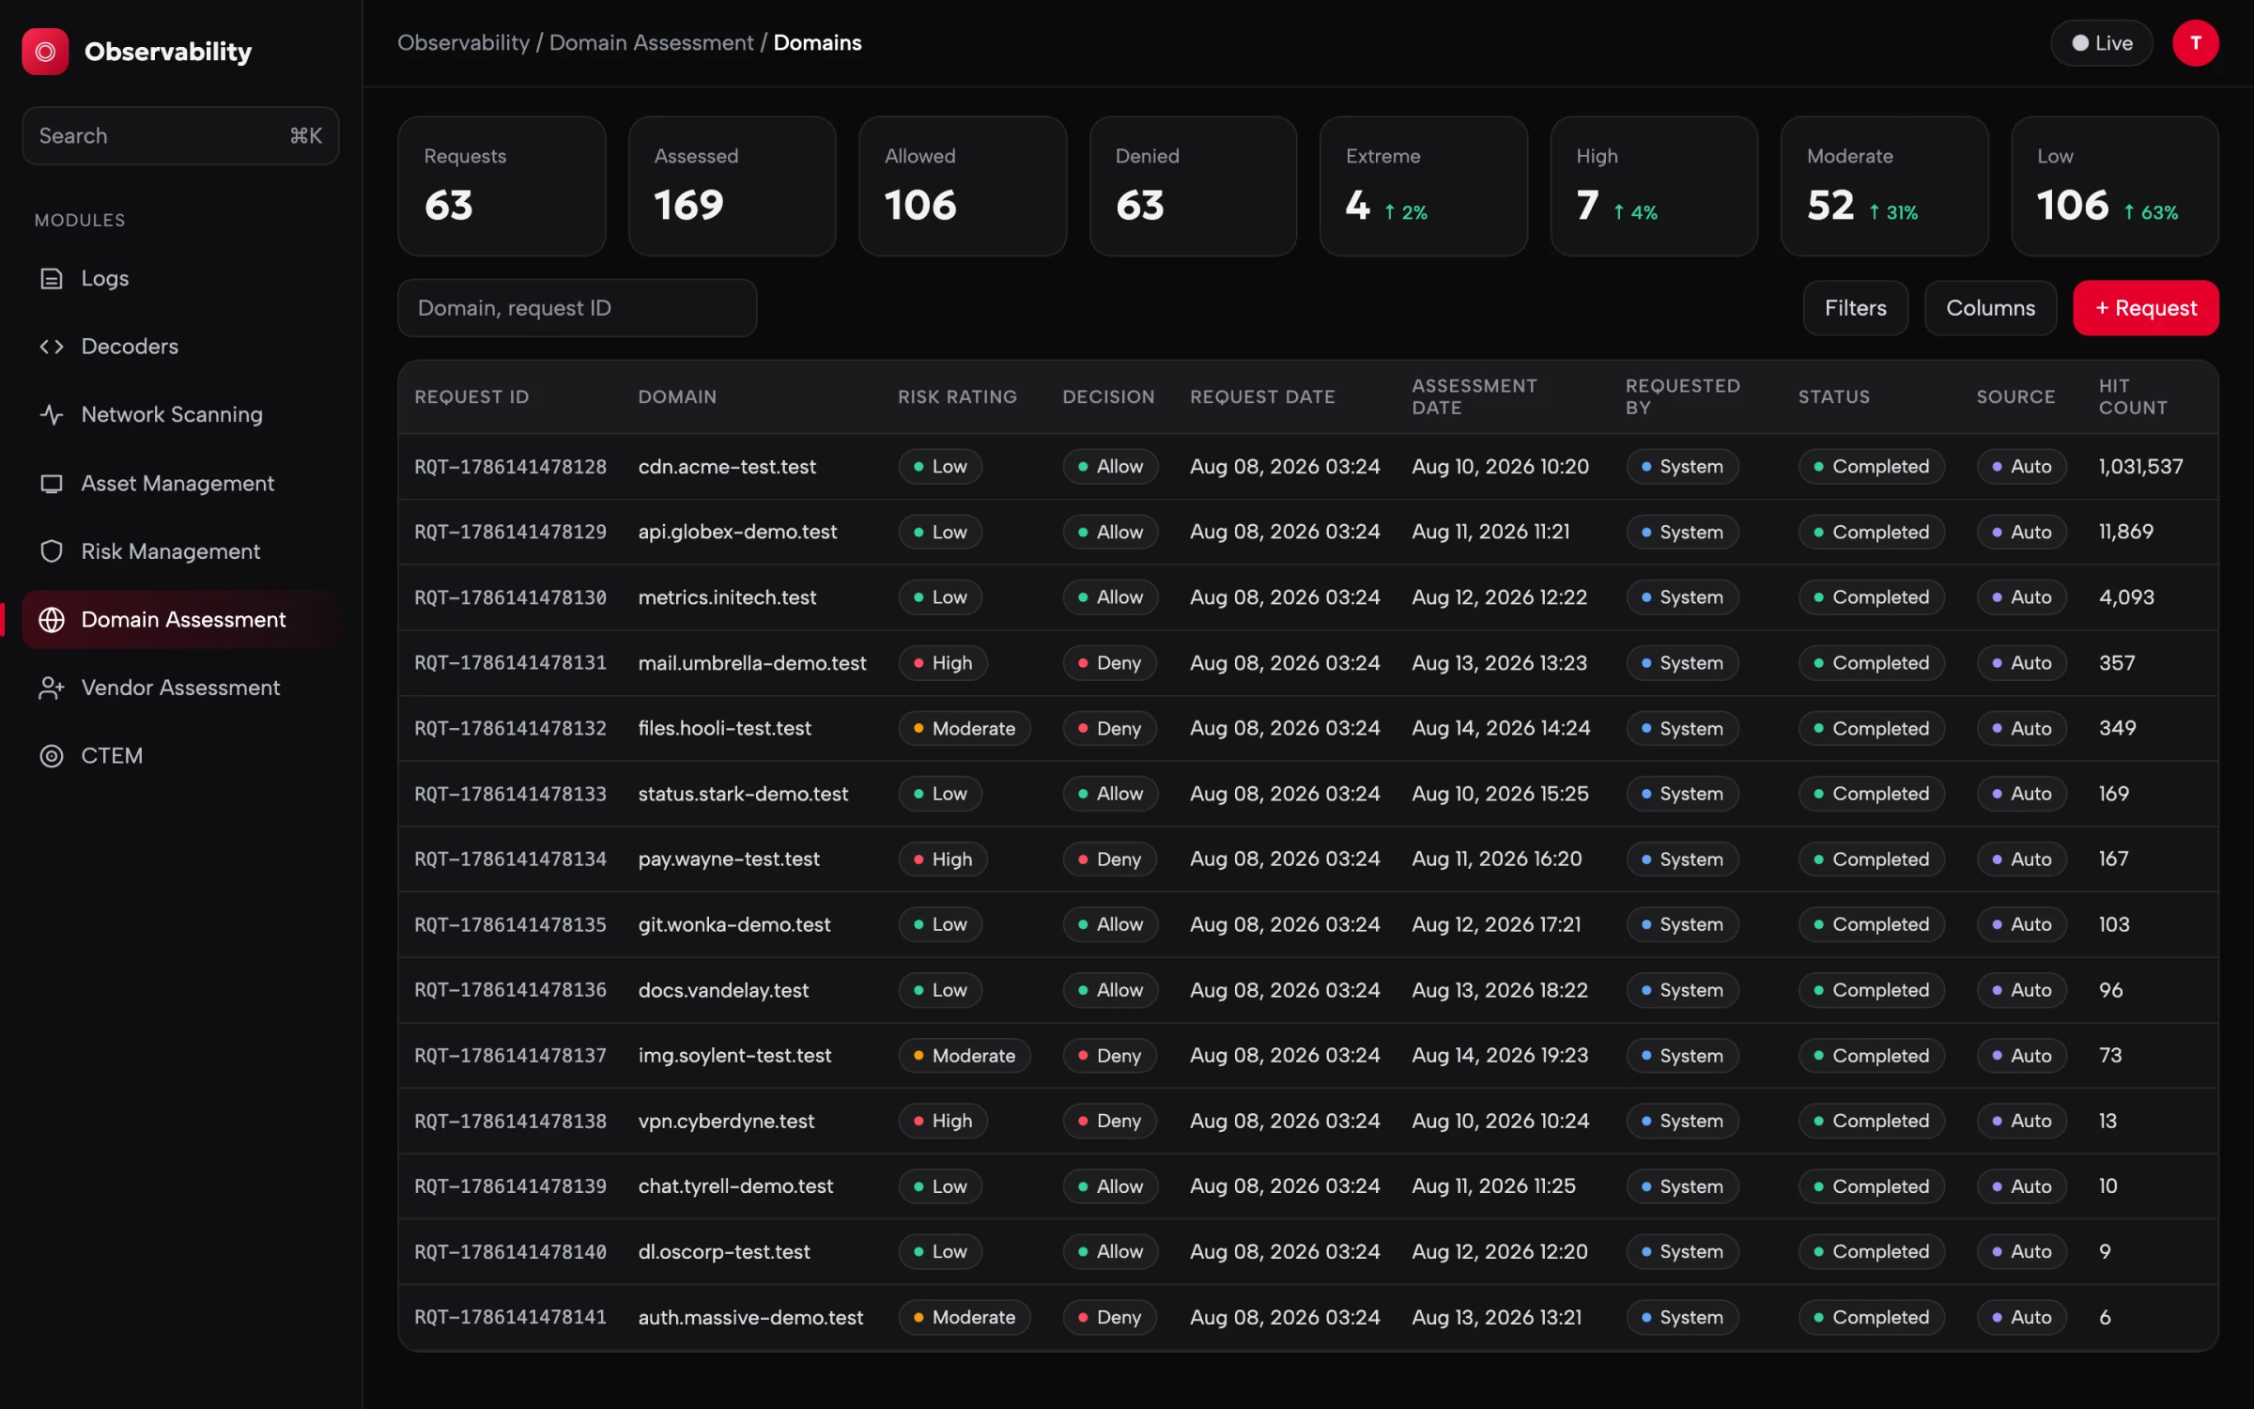Click the Observability logo icon
The width and height of the screenshot is (2254, 1409).
point(45,52)
